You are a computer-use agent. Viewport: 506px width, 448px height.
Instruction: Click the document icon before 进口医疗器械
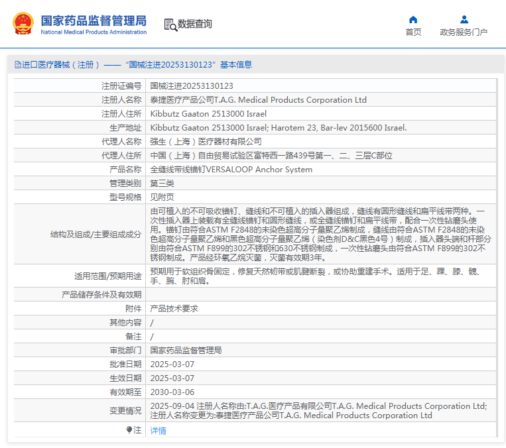[17, 65]
